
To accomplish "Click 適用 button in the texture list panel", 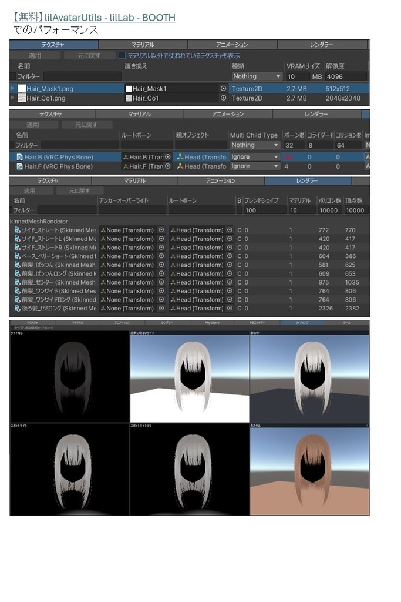I will pos(35,56).
